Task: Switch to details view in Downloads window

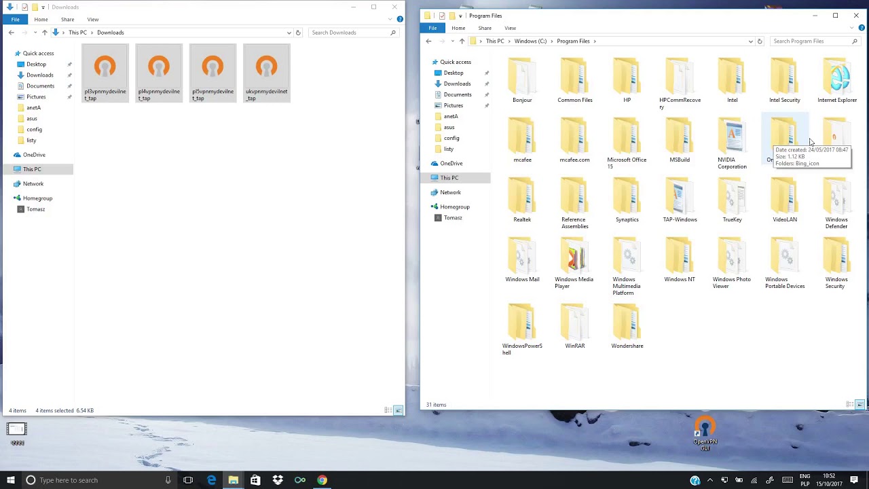Action: pyautogui.click(x=388, y=410)
